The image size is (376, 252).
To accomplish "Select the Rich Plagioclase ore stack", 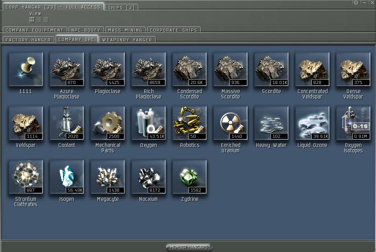I will [x=149, y=69].
